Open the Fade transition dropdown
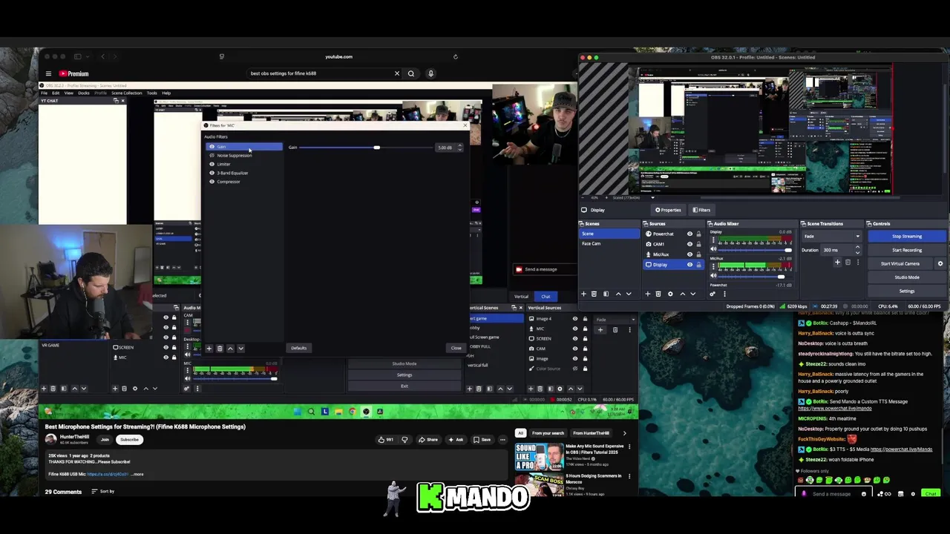 point(832,236)
